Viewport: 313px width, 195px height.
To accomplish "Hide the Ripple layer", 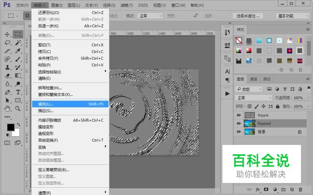I will [x=238, y=115].
